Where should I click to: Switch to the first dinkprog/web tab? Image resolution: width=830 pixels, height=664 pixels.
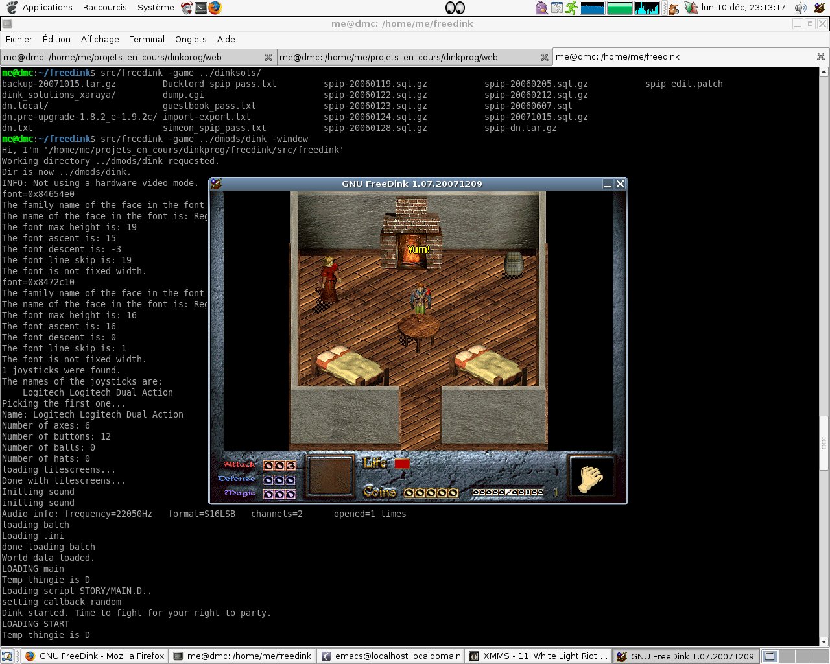pyautogui.click(x=113, y=57)
